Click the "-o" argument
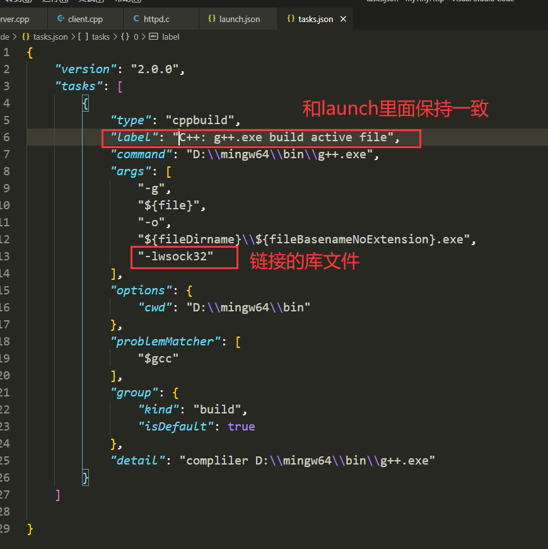 click(151, 222)
